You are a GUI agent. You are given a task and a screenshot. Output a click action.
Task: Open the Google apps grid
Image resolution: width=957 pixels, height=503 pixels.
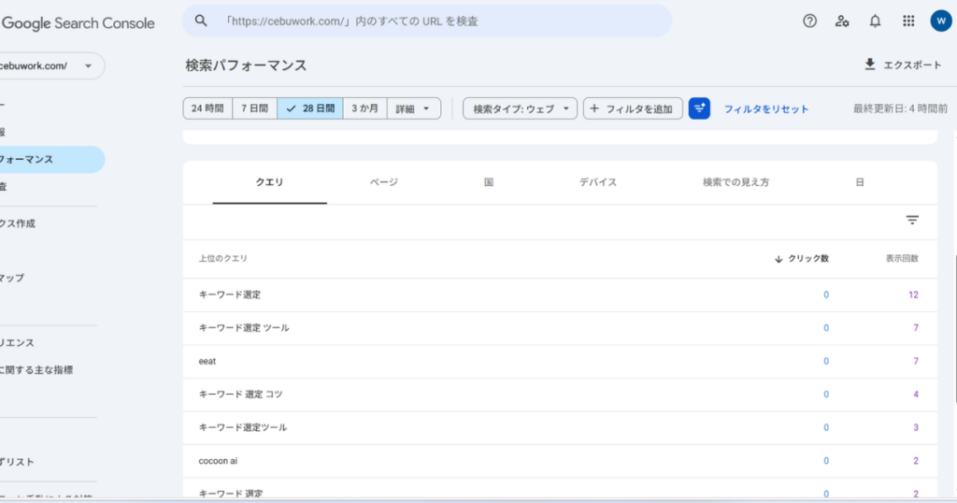point(908,21)
